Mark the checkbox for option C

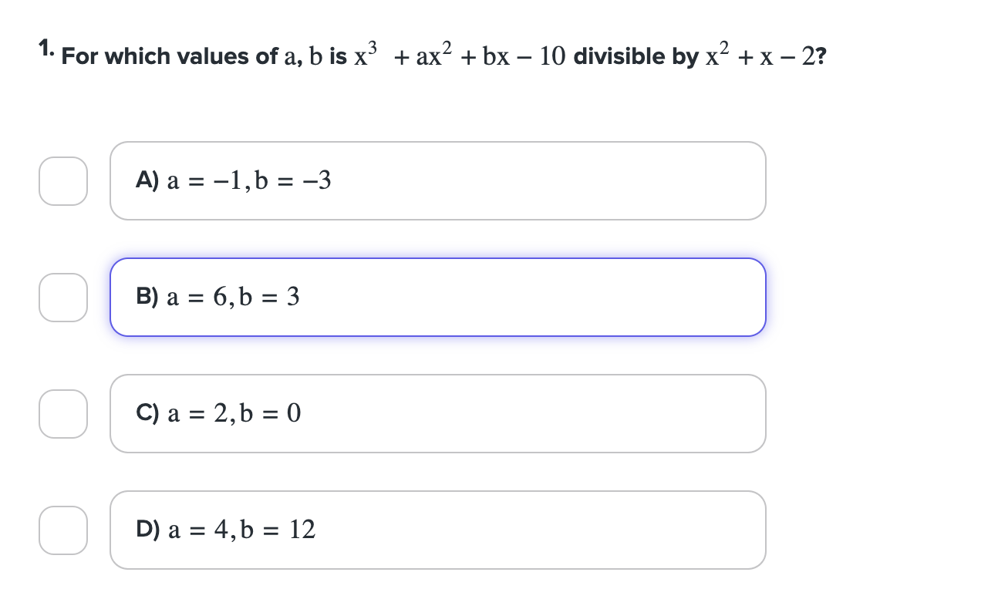[62, 413]
